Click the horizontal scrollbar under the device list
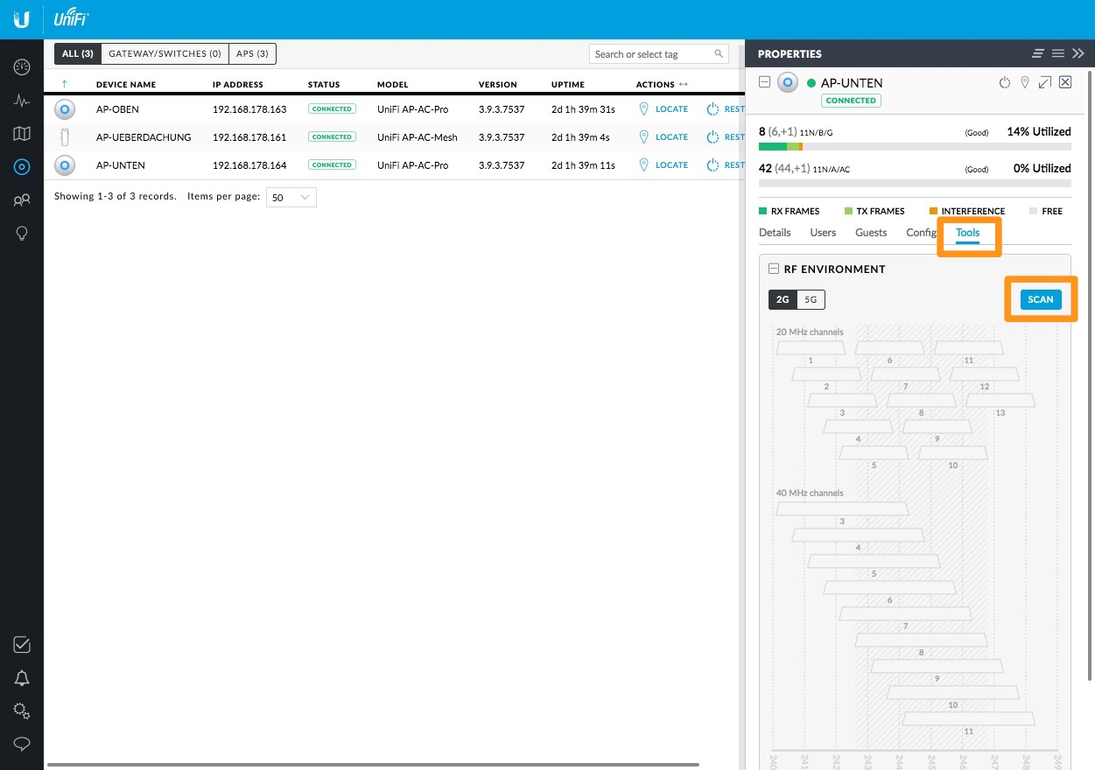Screen dimensions: 1095x770 pyautogui.click(x=373, y=765)
